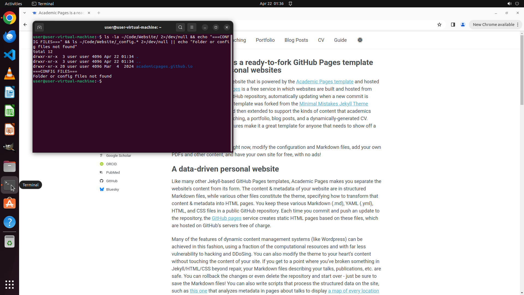
Task: Click the notification bell in top bar
Action: pyautogui.click(x=290, y=4)
